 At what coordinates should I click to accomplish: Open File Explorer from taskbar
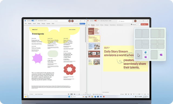point(92,97)
